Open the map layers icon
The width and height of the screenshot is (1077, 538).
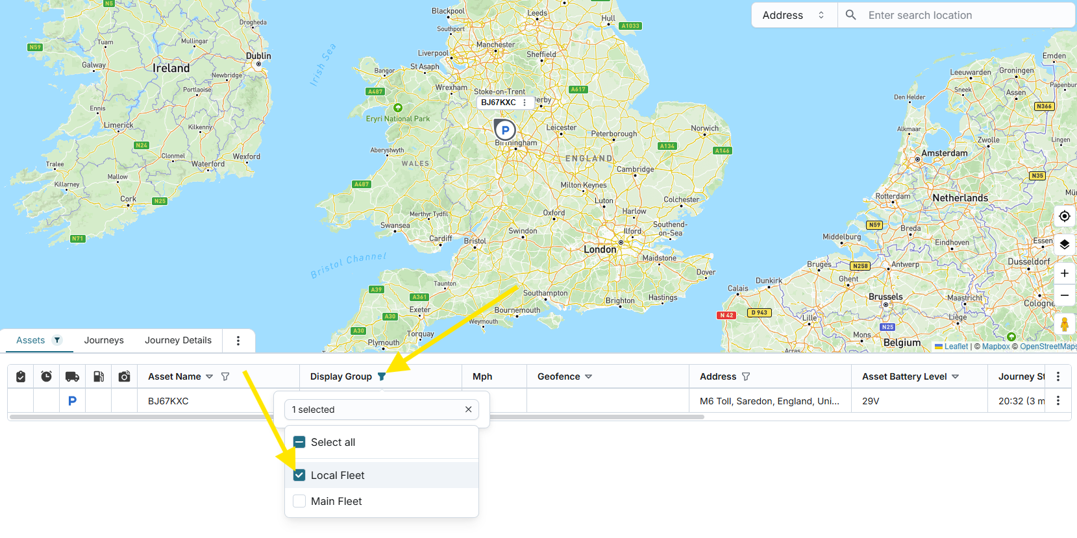pyautogui.click(x=1065, y=245)
